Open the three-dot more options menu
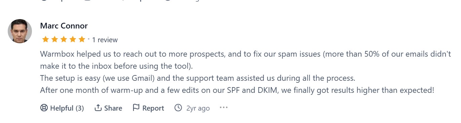 224,108
